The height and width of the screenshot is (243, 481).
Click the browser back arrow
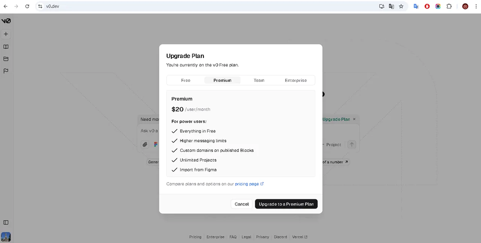(6, 6)
